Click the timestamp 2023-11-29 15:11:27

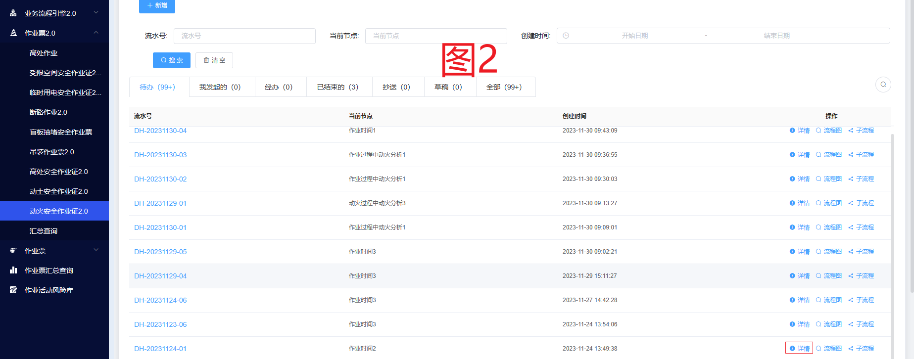(x=590, y=276)
